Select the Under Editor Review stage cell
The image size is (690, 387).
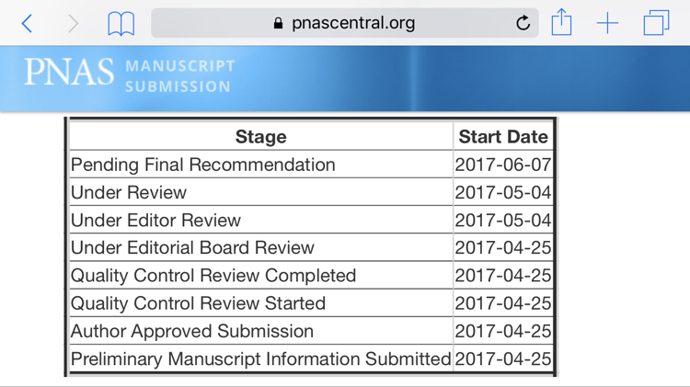[155, 221]
